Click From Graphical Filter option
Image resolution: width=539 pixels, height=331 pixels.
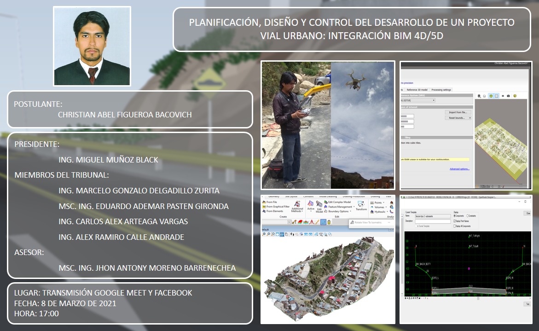point(276,207)
